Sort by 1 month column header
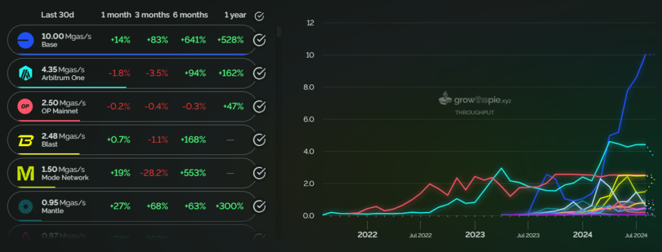Image resolution: width=662 pixels, height=252 pixels. [x=116, y=15]
